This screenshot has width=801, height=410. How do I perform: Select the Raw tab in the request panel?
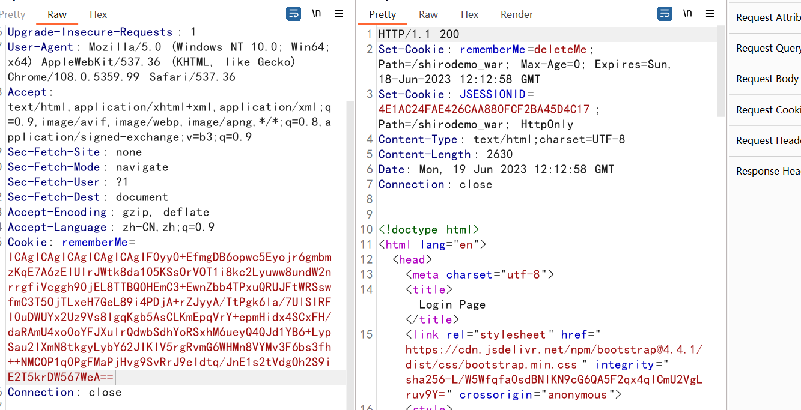click(x=57, y=14)
